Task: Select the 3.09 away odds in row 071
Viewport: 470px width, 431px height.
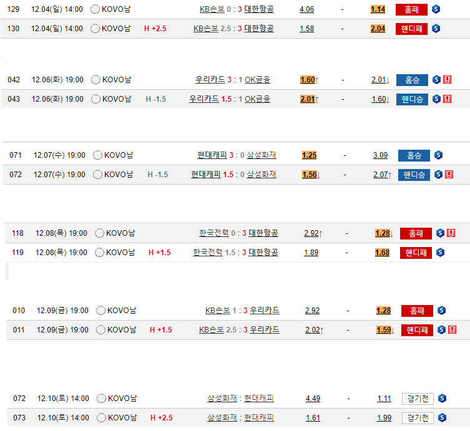Action: coord(380,155)
